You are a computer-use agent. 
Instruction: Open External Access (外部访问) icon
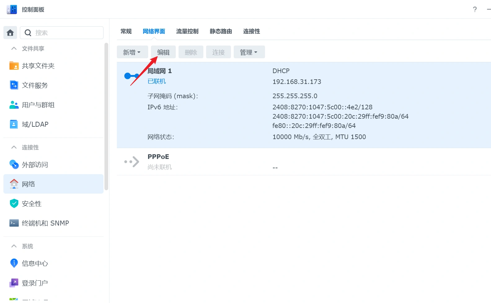click(x=14, y=165)
